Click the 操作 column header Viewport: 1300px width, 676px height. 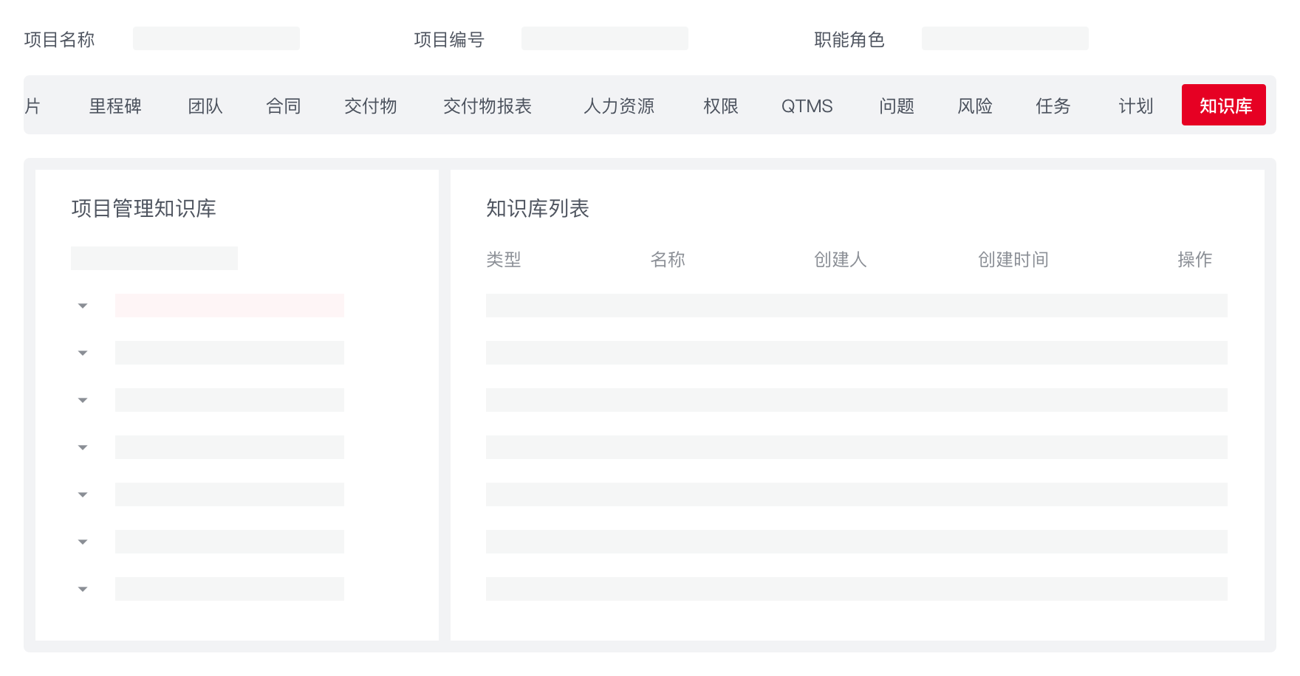tap(1195, 259)
